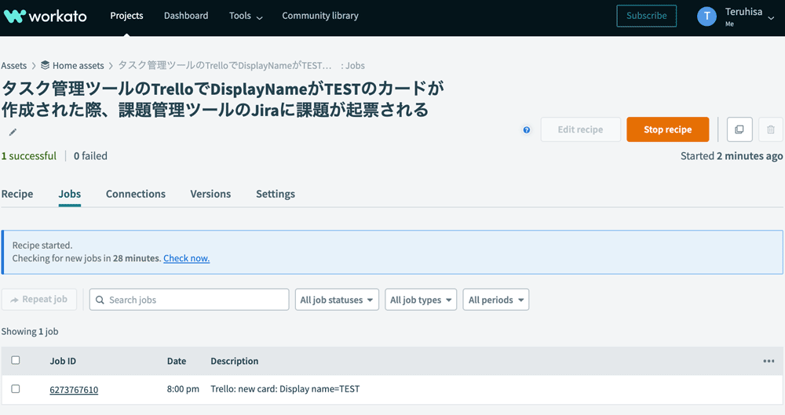Switch to the Connections tab
The width and height of the screenshot is (785, 415).
(x=136, y=194)
